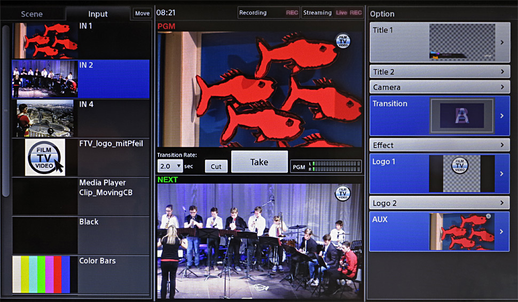This screenshot has height=302, width=518.
Task: Expand the Camera option
Action: [x=439, y=87]
